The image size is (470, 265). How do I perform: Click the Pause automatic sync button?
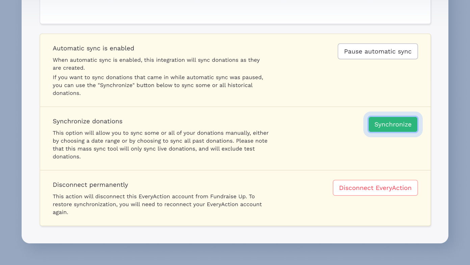378,51
